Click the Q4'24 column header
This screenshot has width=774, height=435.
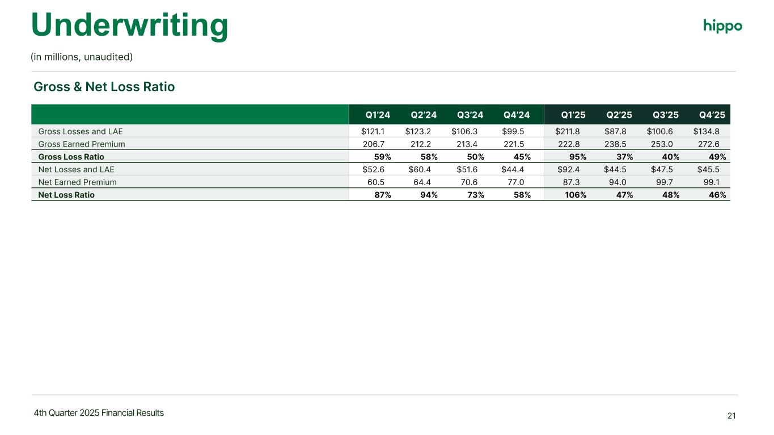pyautogui.click(x=517, y=115)
